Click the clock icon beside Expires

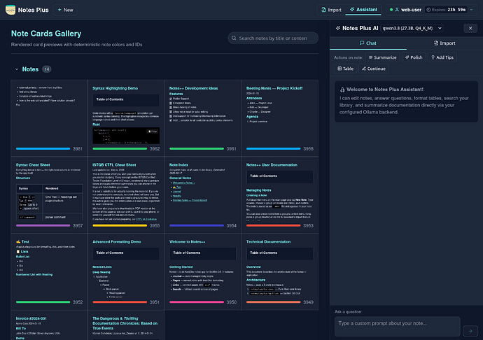coord(428,10)
